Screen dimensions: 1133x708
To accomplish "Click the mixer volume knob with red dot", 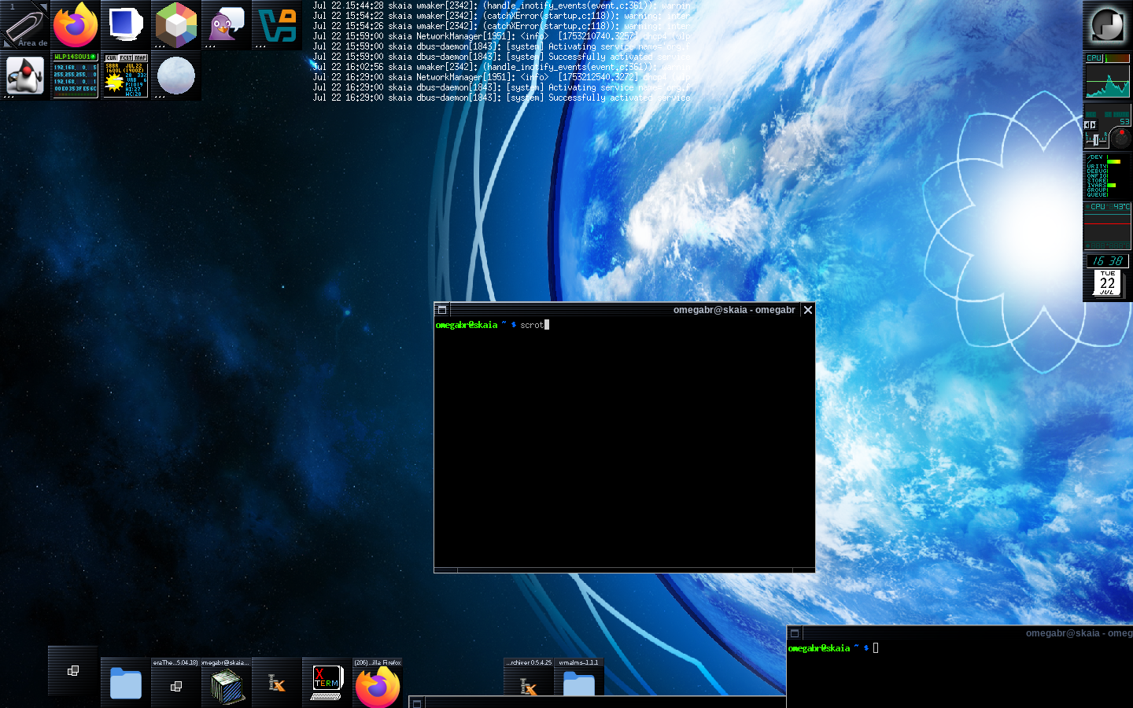I will [1120, 137].
